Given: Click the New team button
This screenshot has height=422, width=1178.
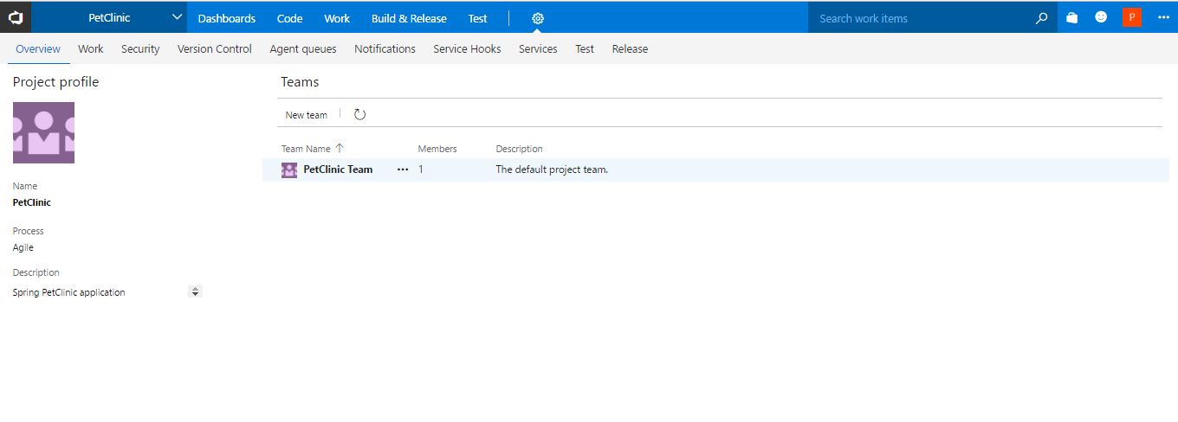Looking at the screenshot, I should coord(307,115).
